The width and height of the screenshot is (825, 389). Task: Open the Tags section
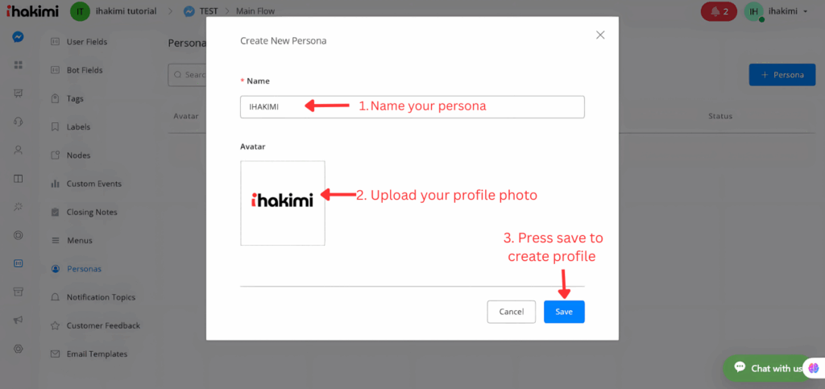(x=75, y=99)
